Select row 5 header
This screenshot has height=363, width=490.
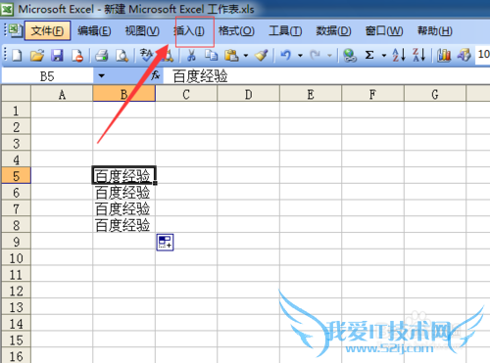click(x=16, y=176)
